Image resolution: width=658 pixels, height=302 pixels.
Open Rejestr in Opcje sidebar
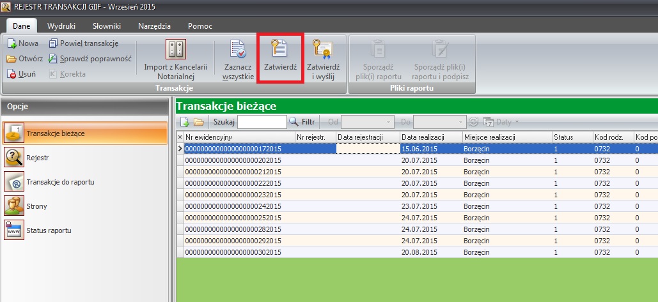pyautogui.click(x=38, y=157)
